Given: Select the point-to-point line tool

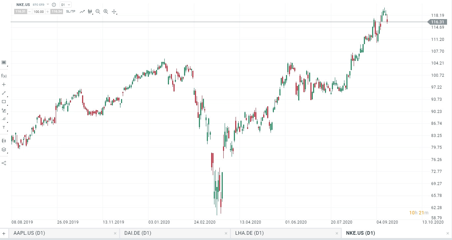Looking at the screenshot, I should (x=4, y=93).
